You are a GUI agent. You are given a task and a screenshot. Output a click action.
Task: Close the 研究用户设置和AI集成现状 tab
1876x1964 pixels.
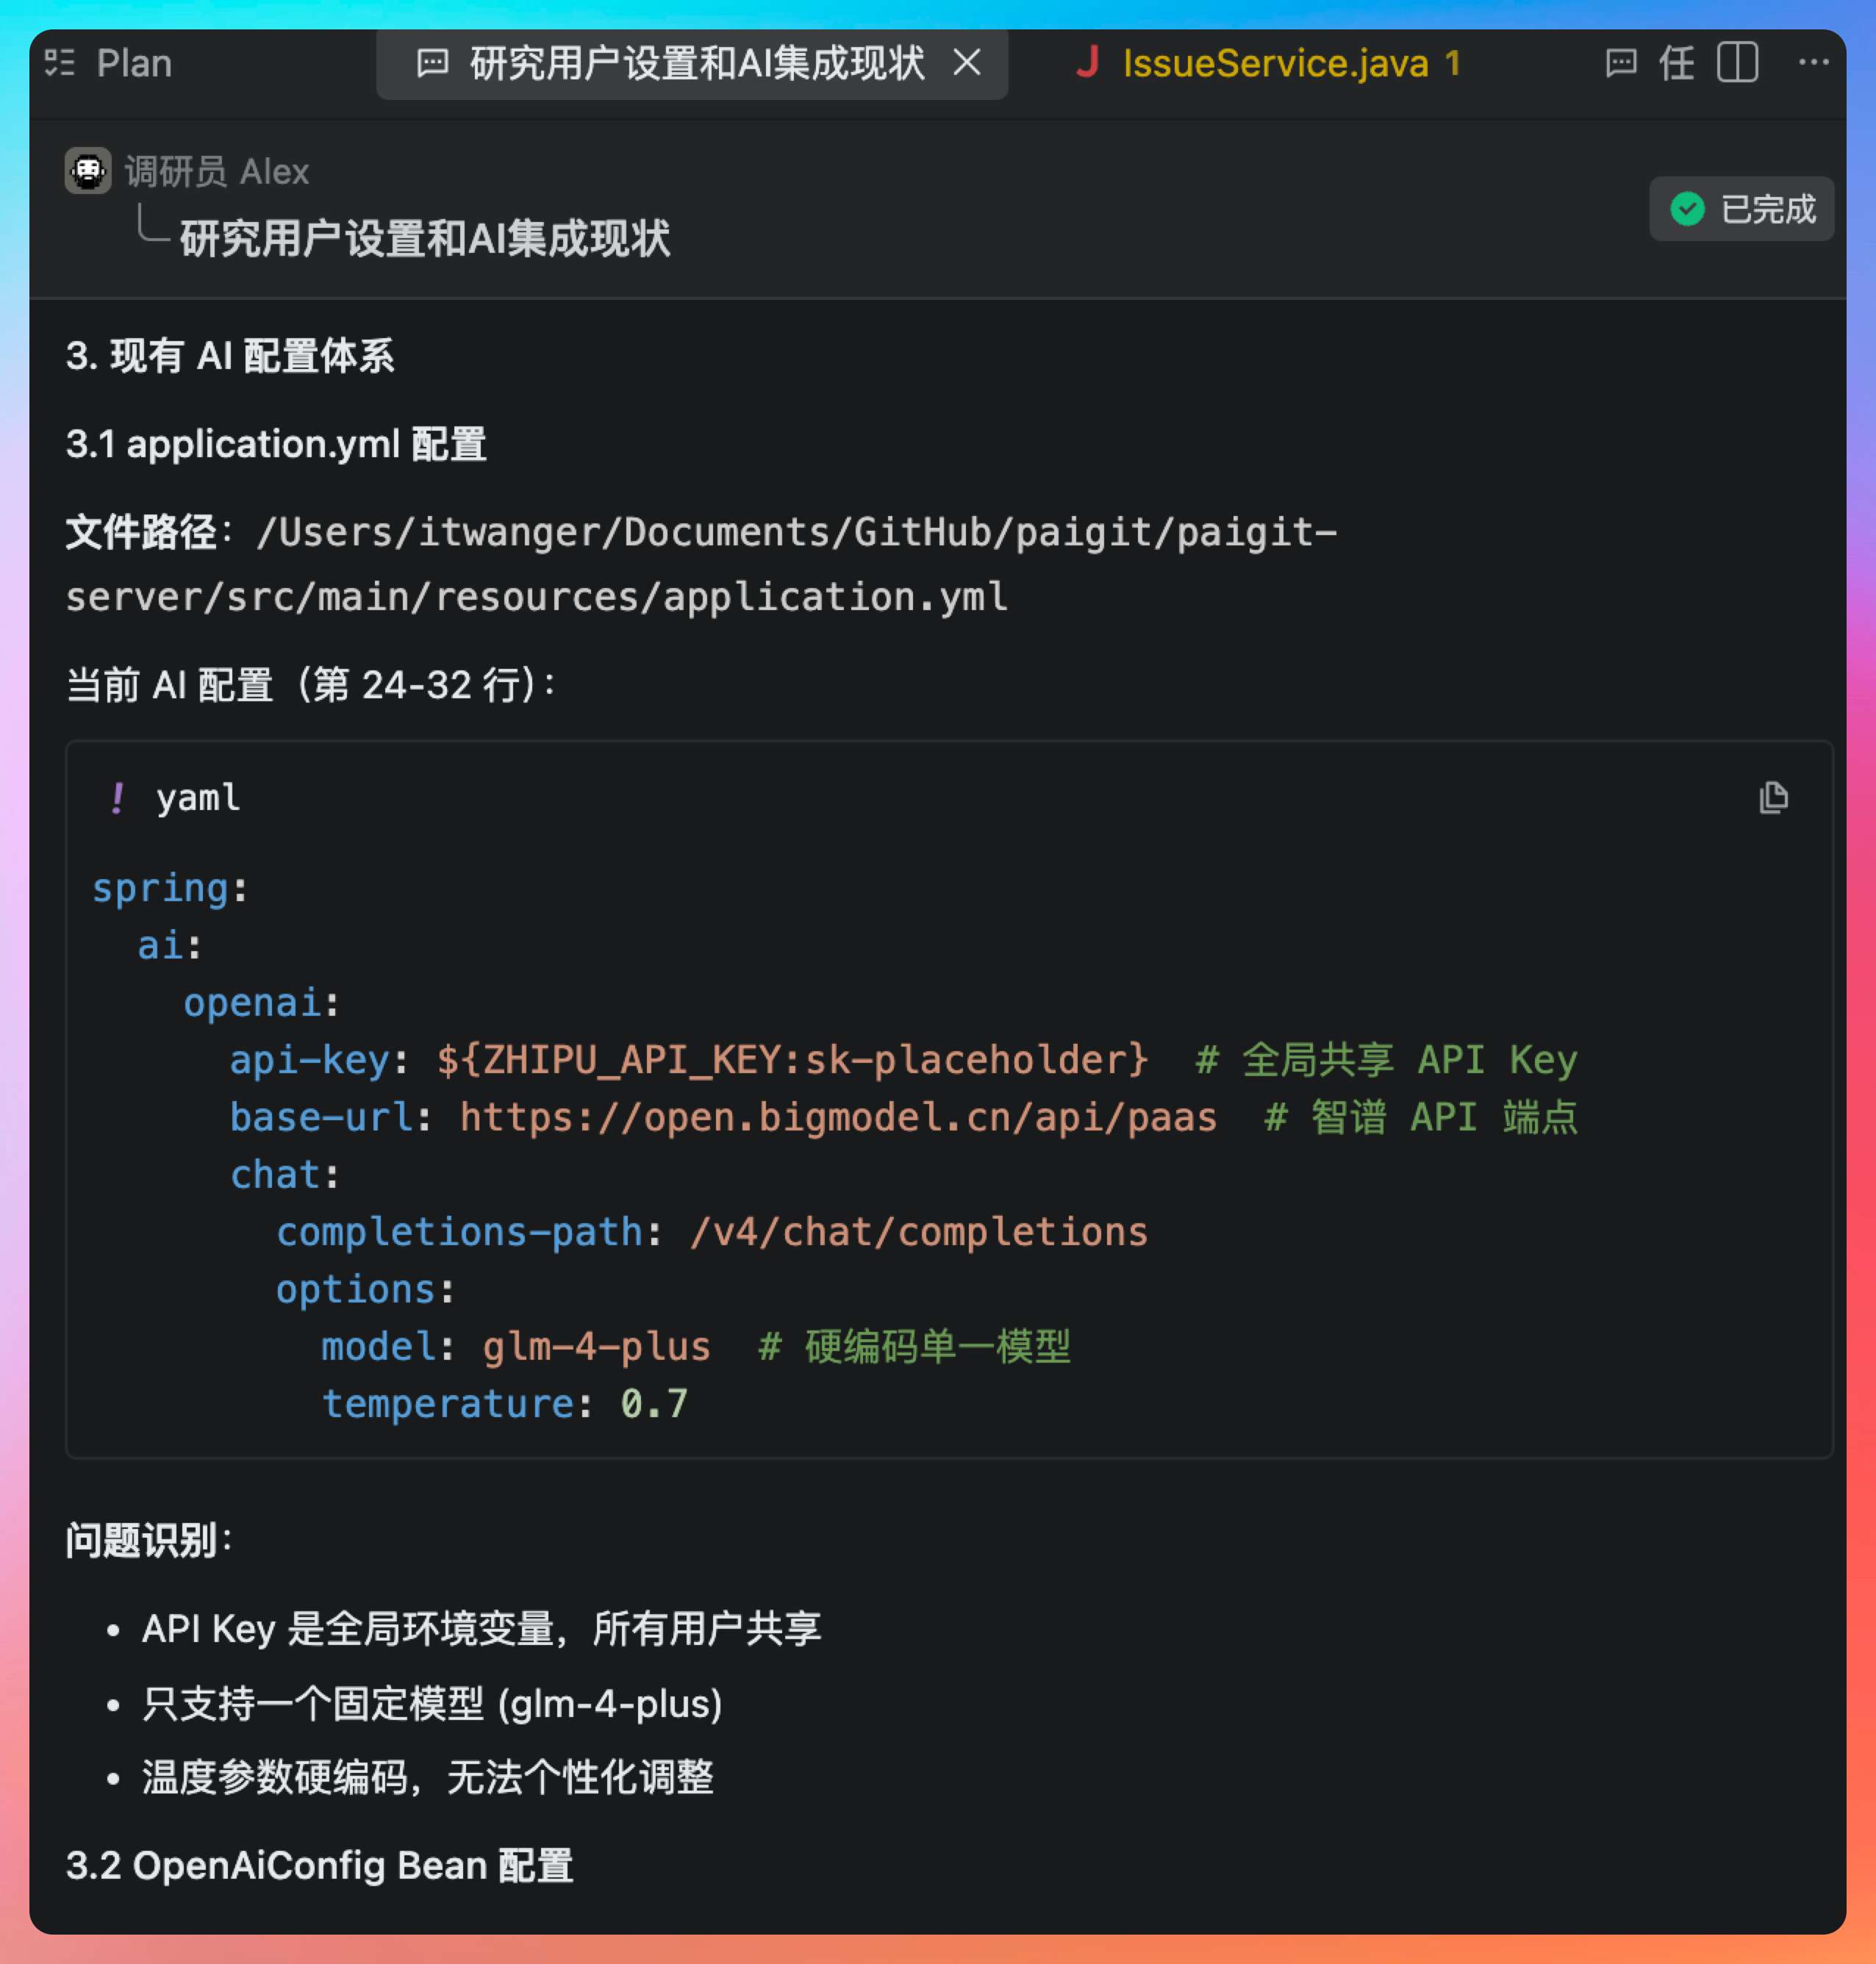967,63
